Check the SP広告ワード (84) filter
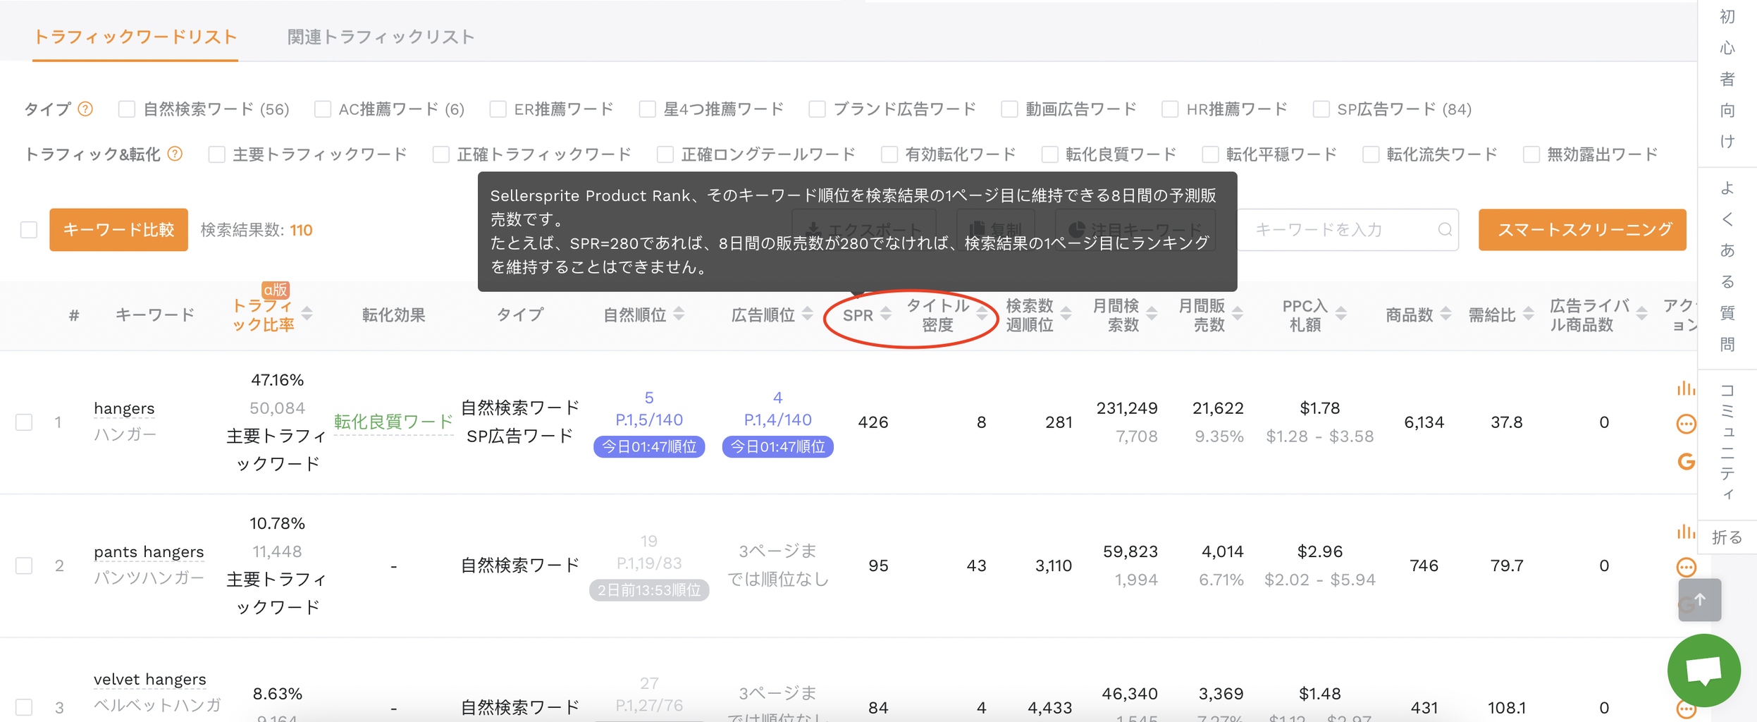 1321,109
